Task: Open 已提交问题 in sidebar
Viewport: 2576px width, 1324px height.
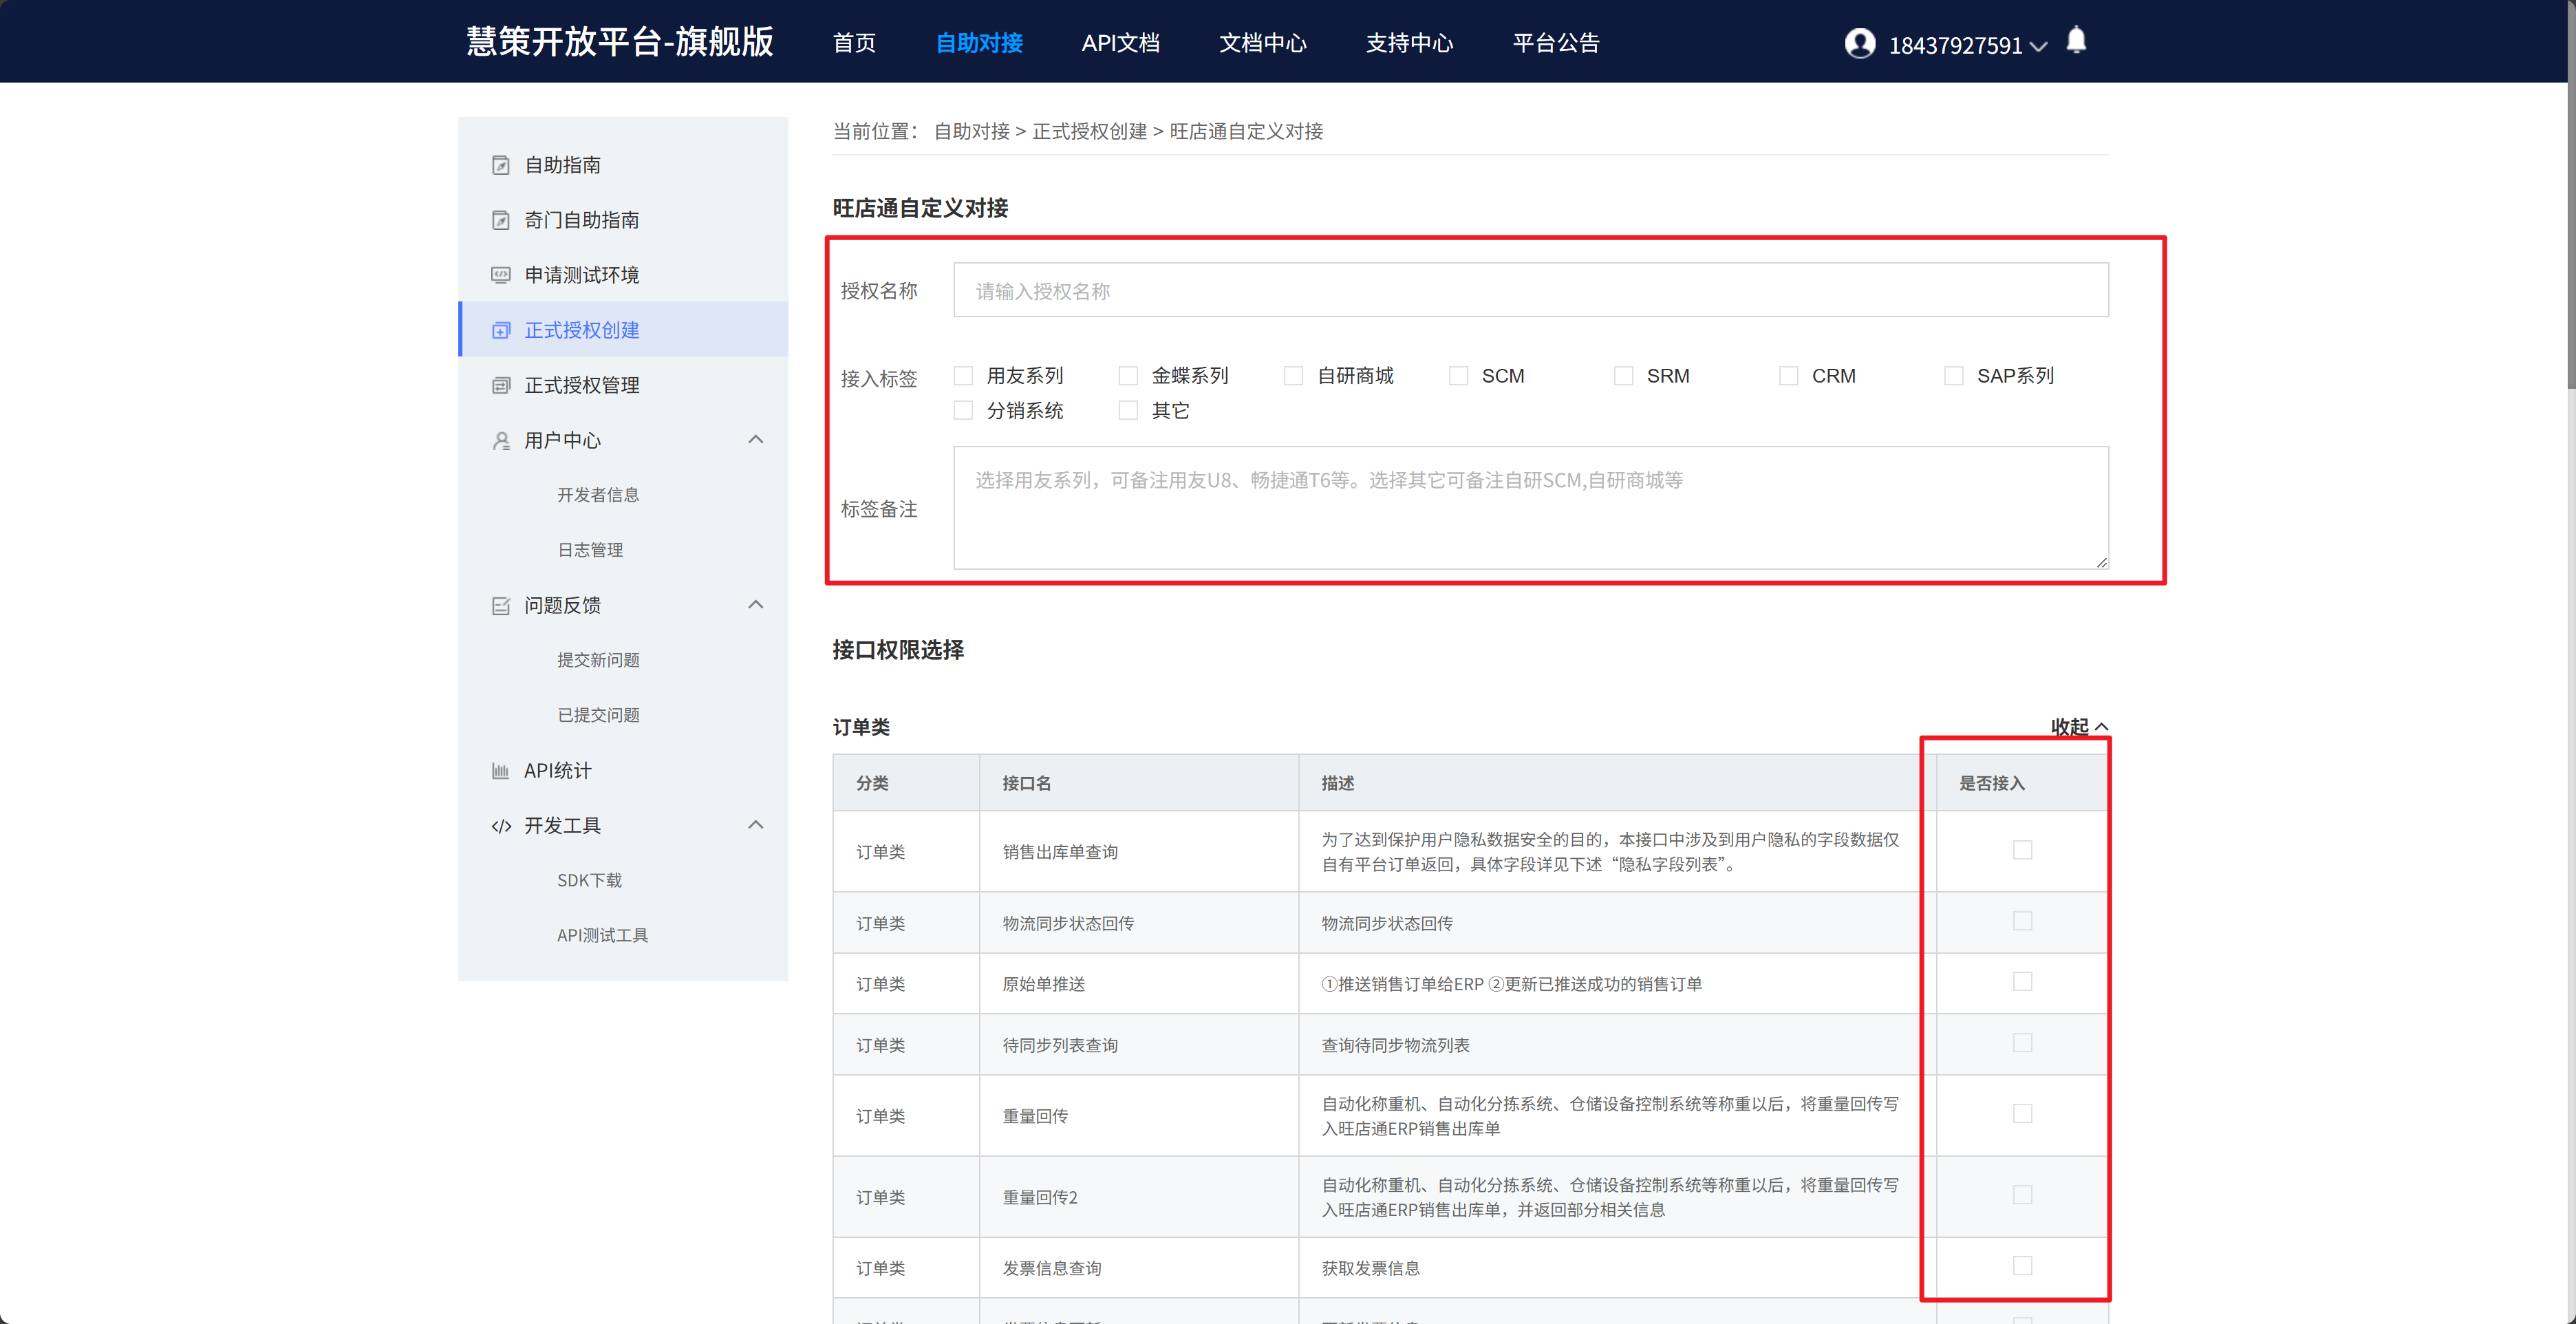Action: (x=598, y=715)
